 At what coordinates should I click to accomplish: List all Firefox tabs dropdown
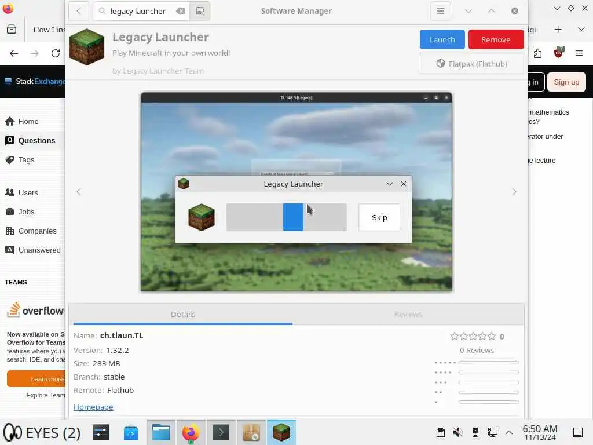tap(581, 29)
